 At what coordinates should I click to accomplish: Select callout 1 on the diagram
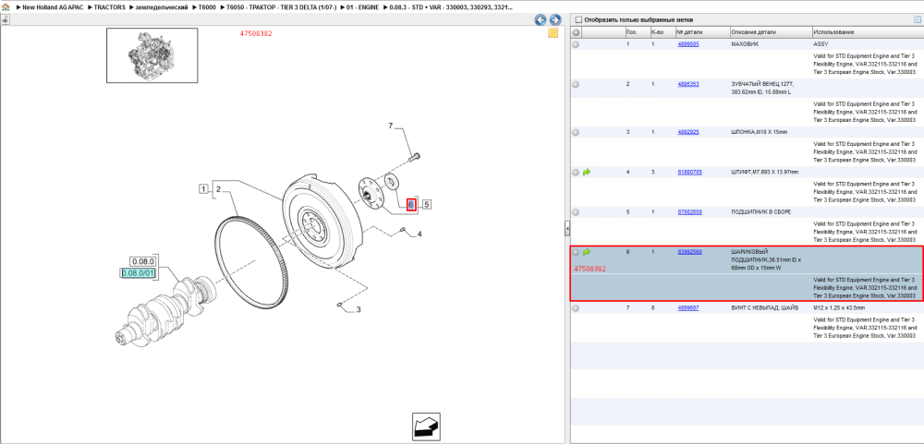pos(203,189)
